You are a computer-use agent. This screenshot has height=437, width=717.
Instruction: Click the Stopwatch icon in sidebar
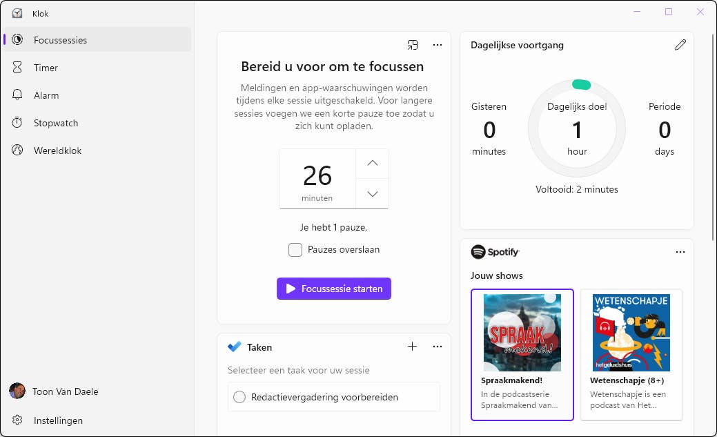coord(17,123)
